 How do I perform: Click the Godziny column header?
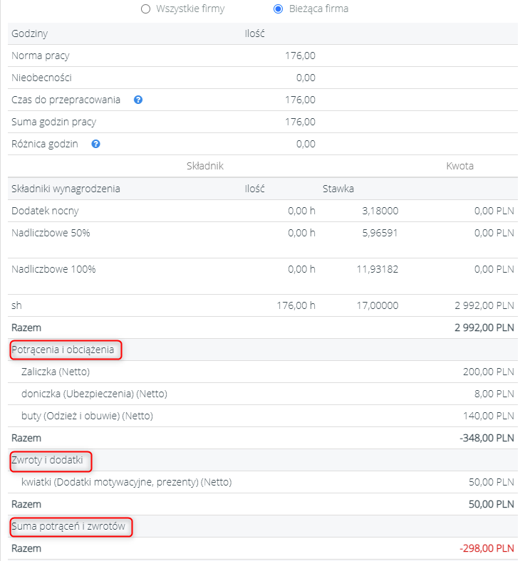click(x=30, y=33)
